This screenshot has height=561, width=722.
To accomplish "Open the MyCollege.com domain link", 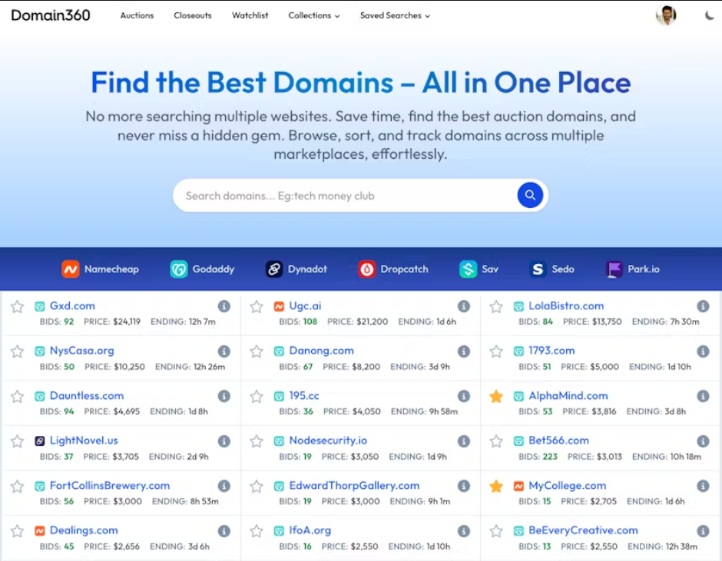I will point(567,486).
